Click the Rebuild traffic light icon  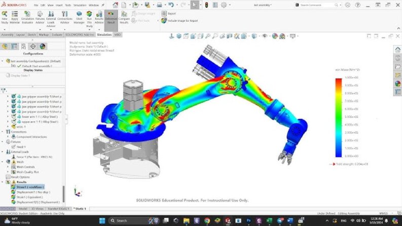tap(206, 5)
